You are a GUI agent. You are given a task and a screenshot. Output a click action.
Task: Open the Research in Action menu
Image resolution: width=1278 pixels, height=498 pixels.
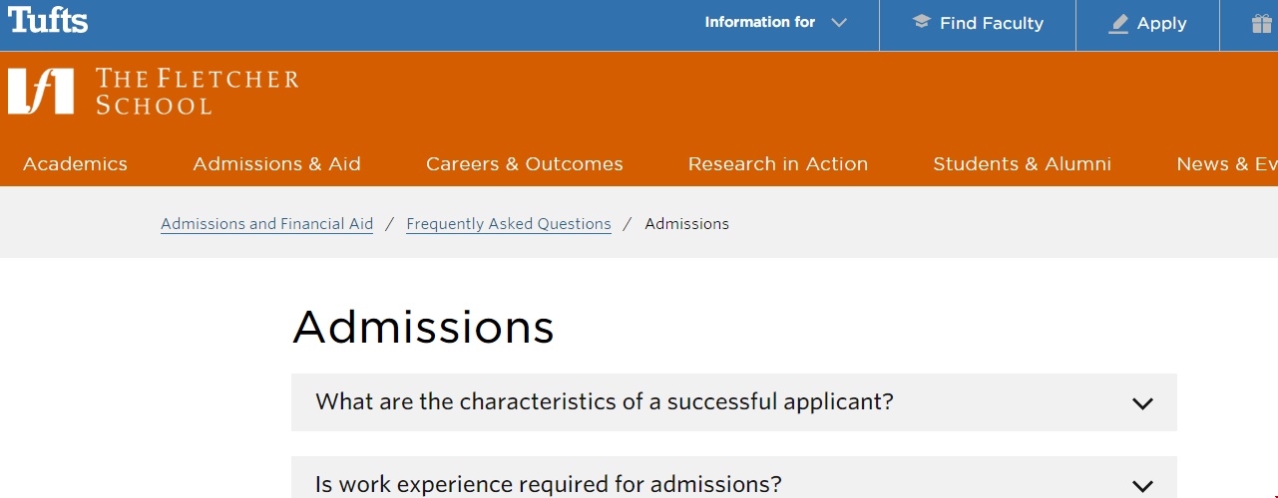(777, 164)
